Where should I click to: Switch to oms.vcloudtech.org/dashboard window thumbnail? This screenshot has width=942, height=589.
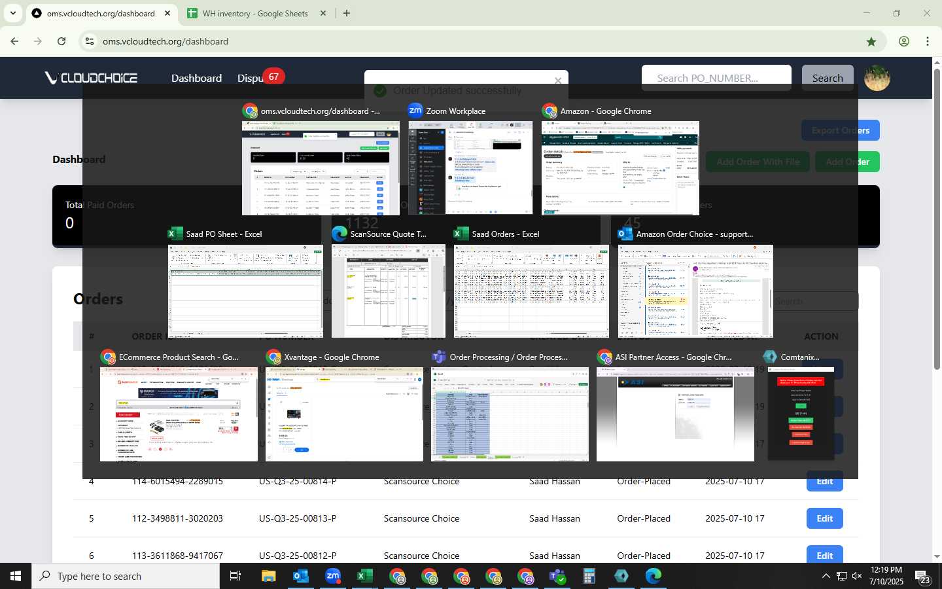point(321,168)
